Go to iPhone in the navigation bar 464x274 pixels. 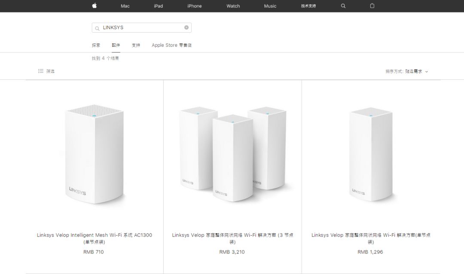pos(195,6)
